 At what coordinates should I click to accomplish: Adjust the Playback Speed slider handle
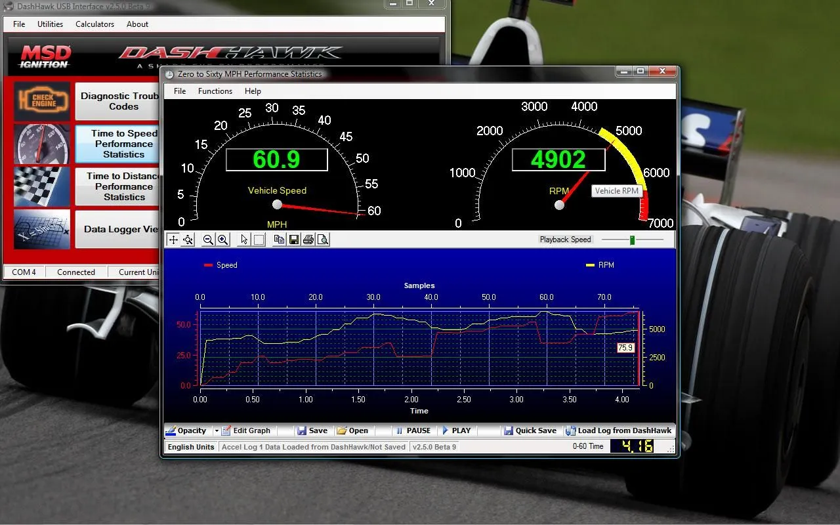(x=632, y=240)
